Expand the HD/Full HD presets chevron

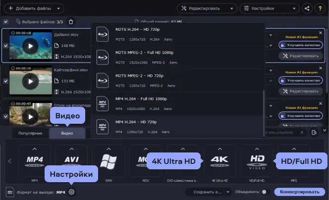coord(257,149)
